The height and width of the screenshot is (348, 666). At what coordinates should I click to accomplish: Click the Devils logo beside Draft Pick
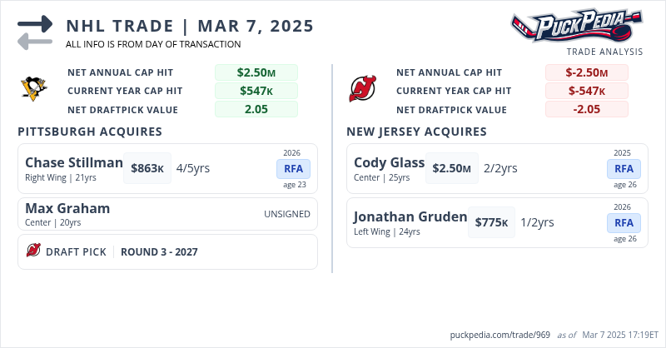tap(34, 251)
